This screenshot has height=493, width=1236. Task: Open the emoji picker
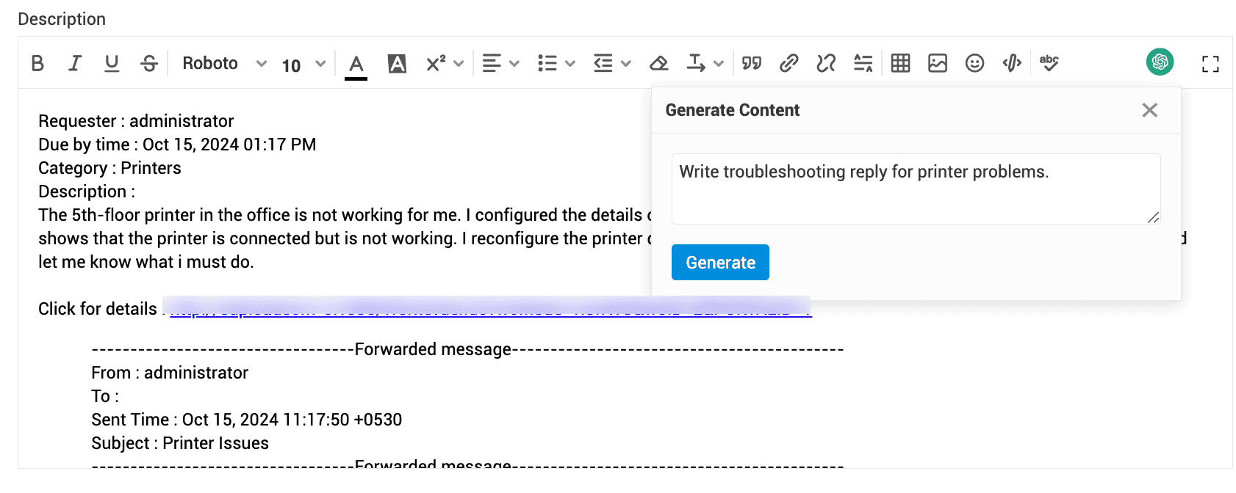(x=975, y=64)
